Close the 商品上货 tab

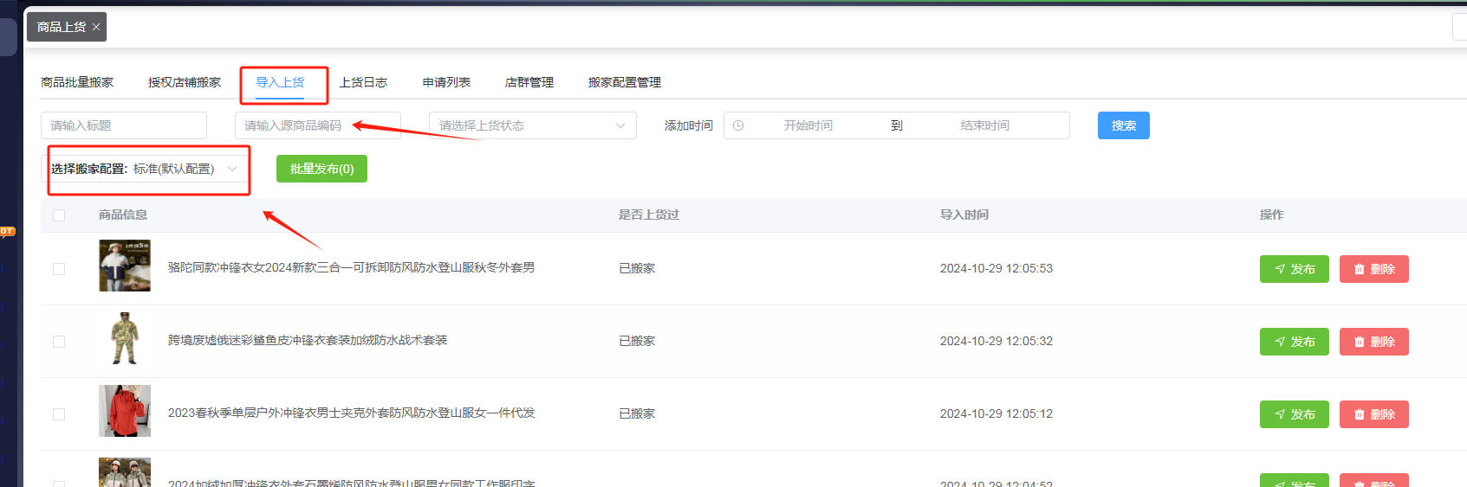point(96,28)
